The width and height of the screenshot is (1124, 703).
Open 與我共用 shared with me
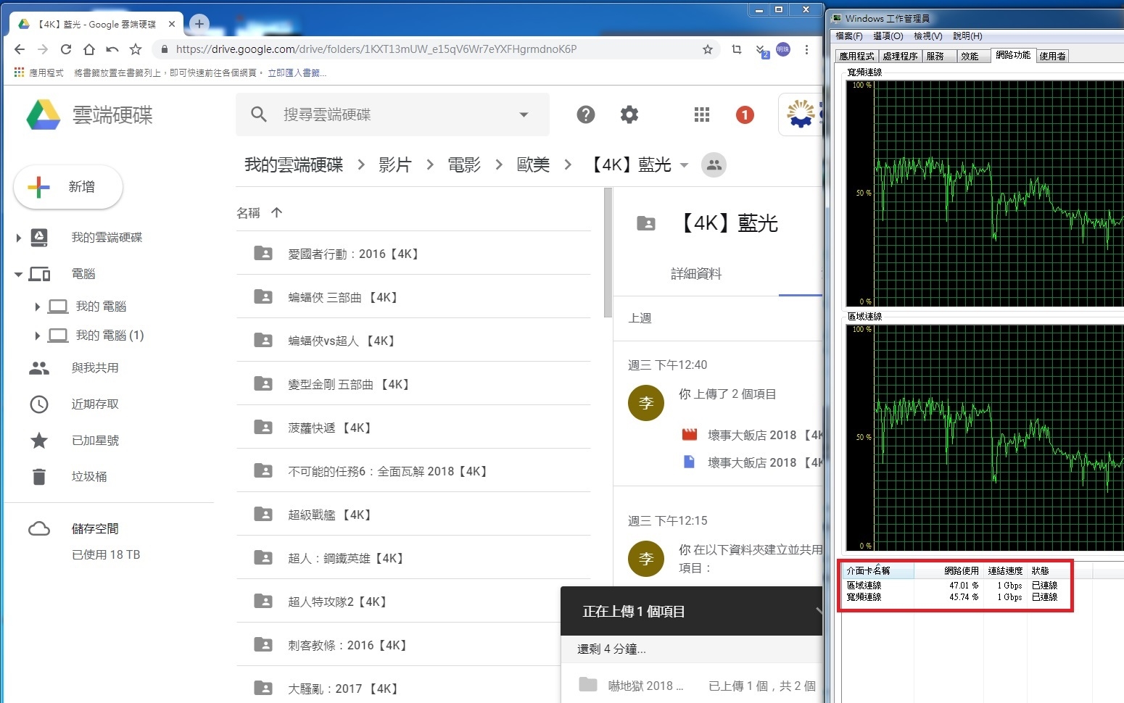[95, 368]
